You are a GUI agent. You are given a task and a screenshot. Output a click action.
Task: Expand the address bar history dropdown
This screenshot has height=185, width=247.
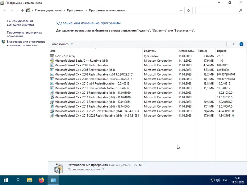(x=181, y=10)
